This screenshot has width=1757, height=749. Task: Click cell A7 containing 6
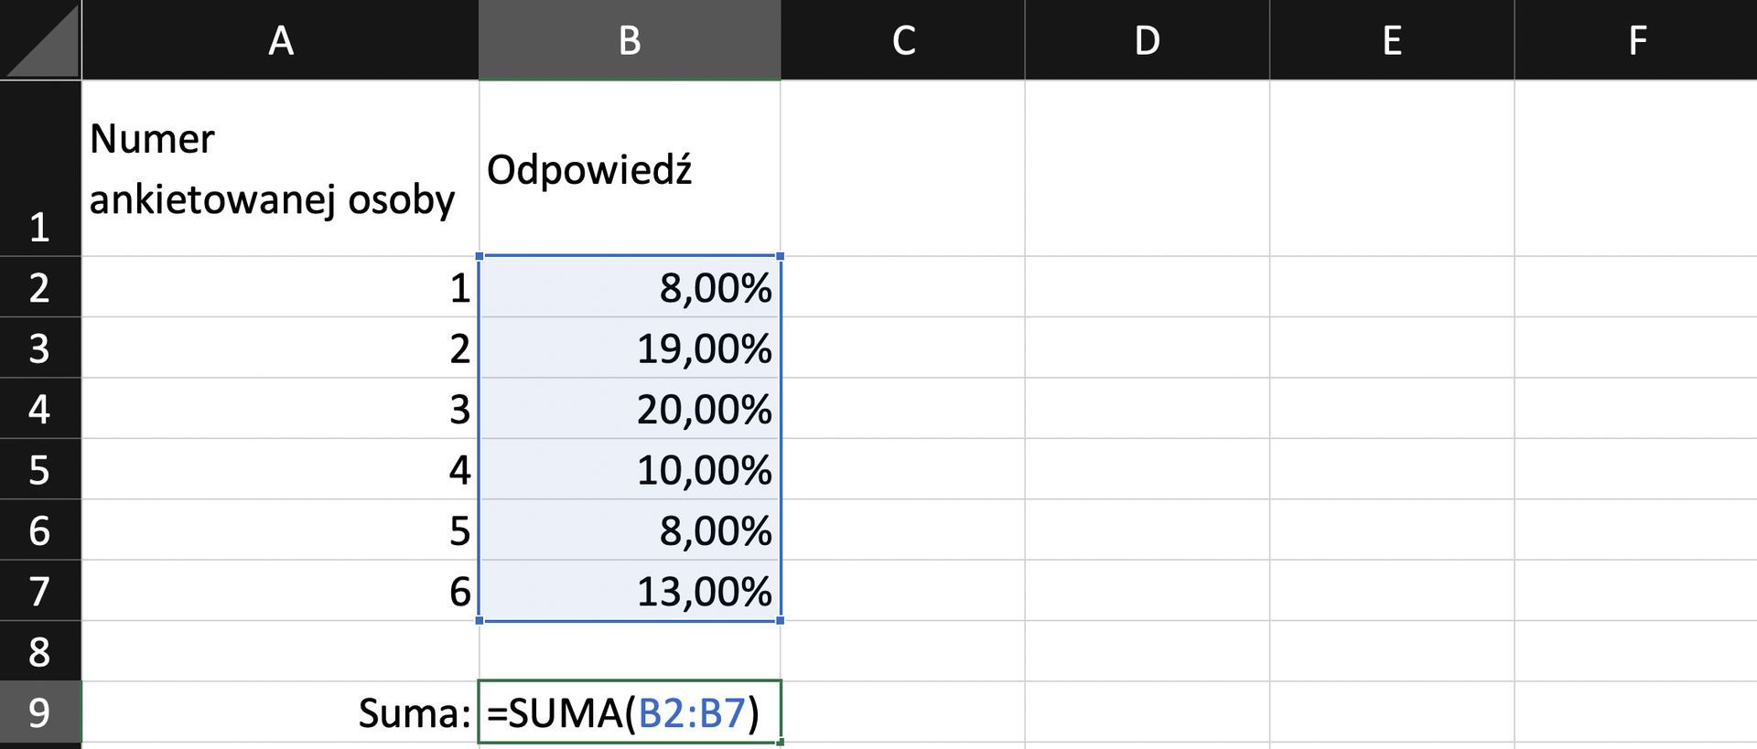[280, 591]
